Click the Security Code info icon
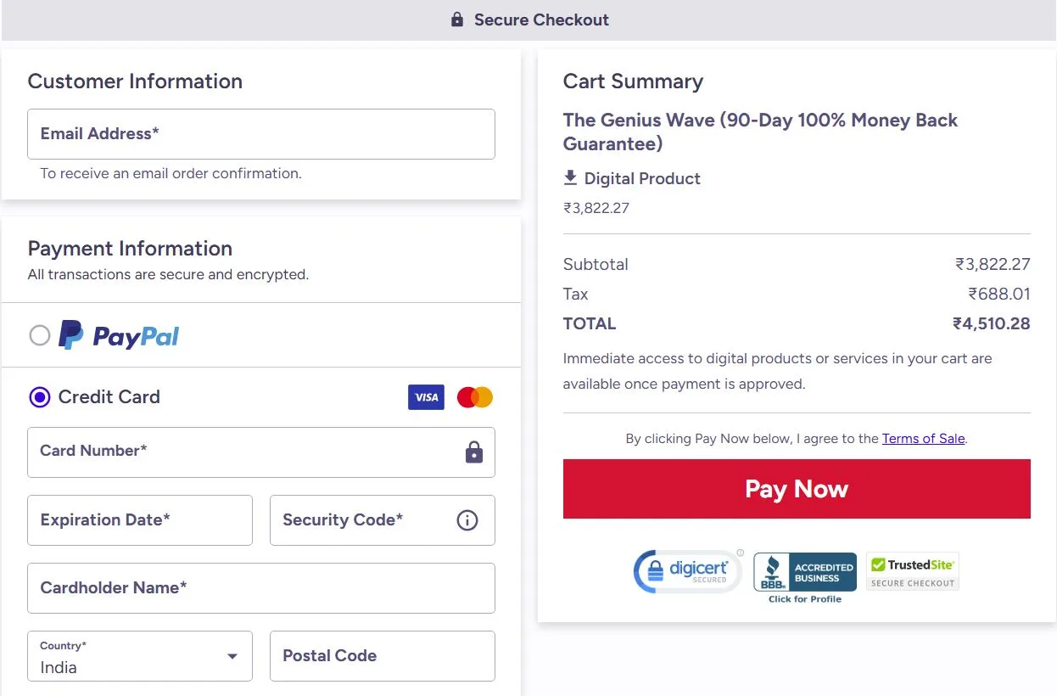1057x696 pixels. tap(467, 520)
